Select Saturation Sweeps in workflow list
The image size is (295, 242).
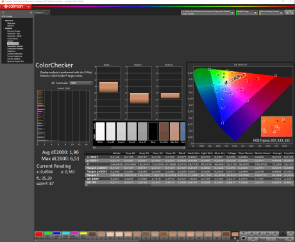pyautogui.click(x=15, y=46)
